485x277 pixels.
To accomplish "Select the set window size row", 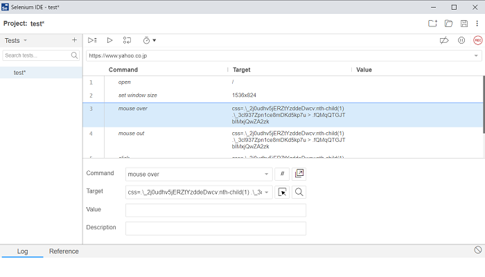I will [x=283, y=96].
